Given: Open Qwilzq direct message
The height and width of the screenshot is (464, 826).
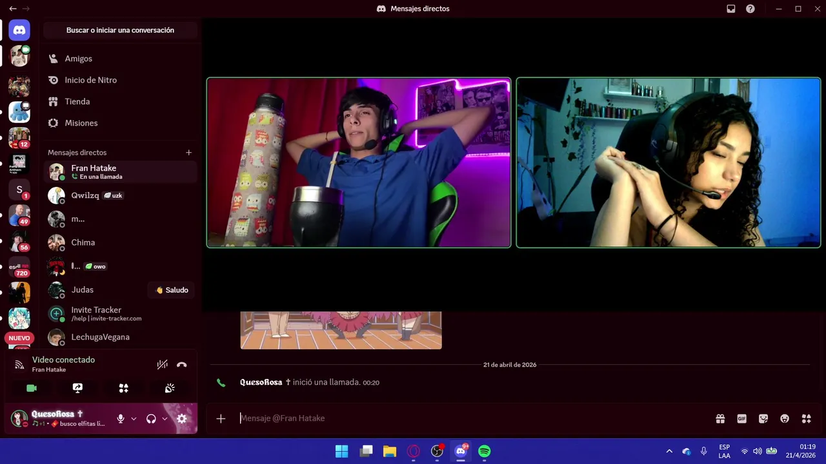Looking at the screenshot, I should click(x=120, y=195).
